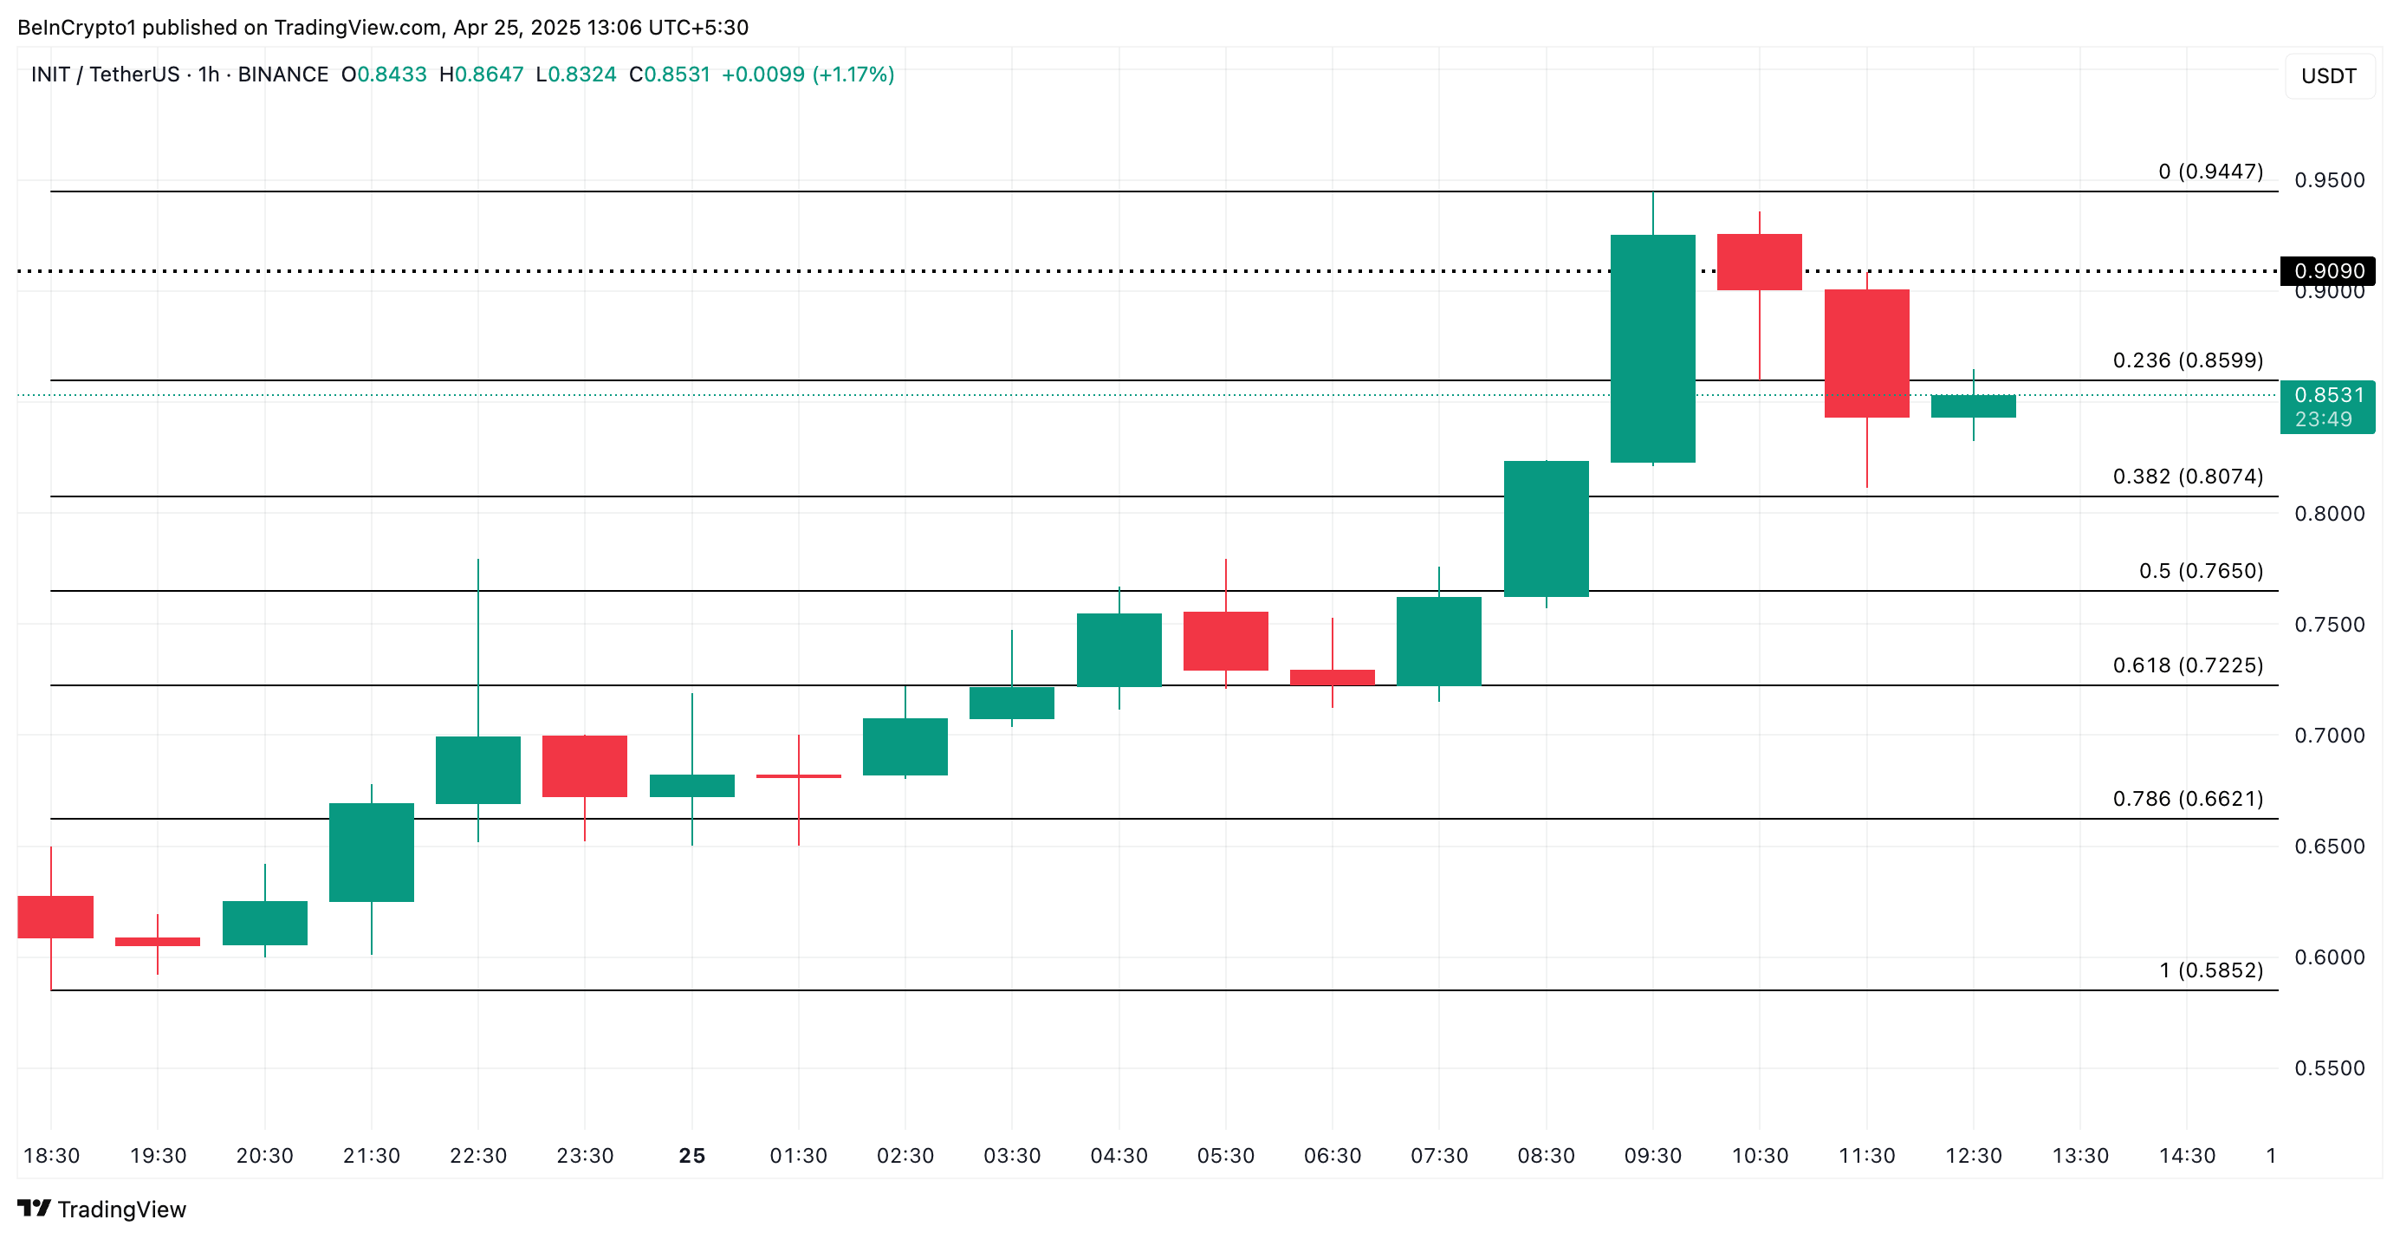Click the 1 (0.5852) Fibonacci base label

2210,970
